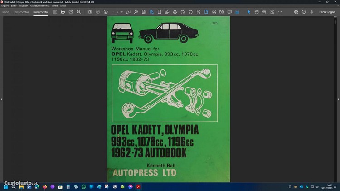This screenshot has width=340, height=191.
Task: Open the Arquivo menu
Action: point(5,5)
